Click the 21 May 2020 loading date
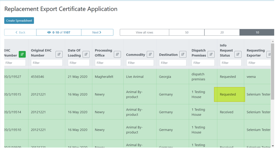 [77, 77]
